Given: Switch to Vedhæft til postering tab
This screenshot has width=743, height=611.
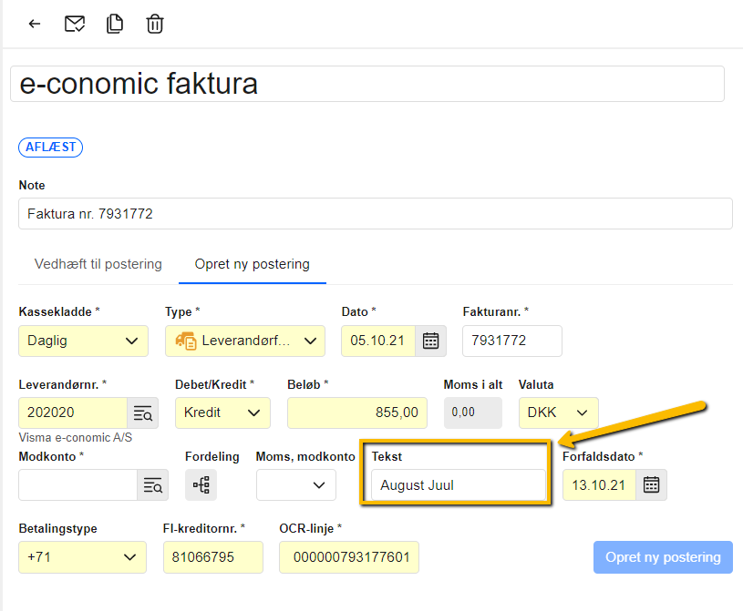Looking at the screenshot, I should [98, 264].
